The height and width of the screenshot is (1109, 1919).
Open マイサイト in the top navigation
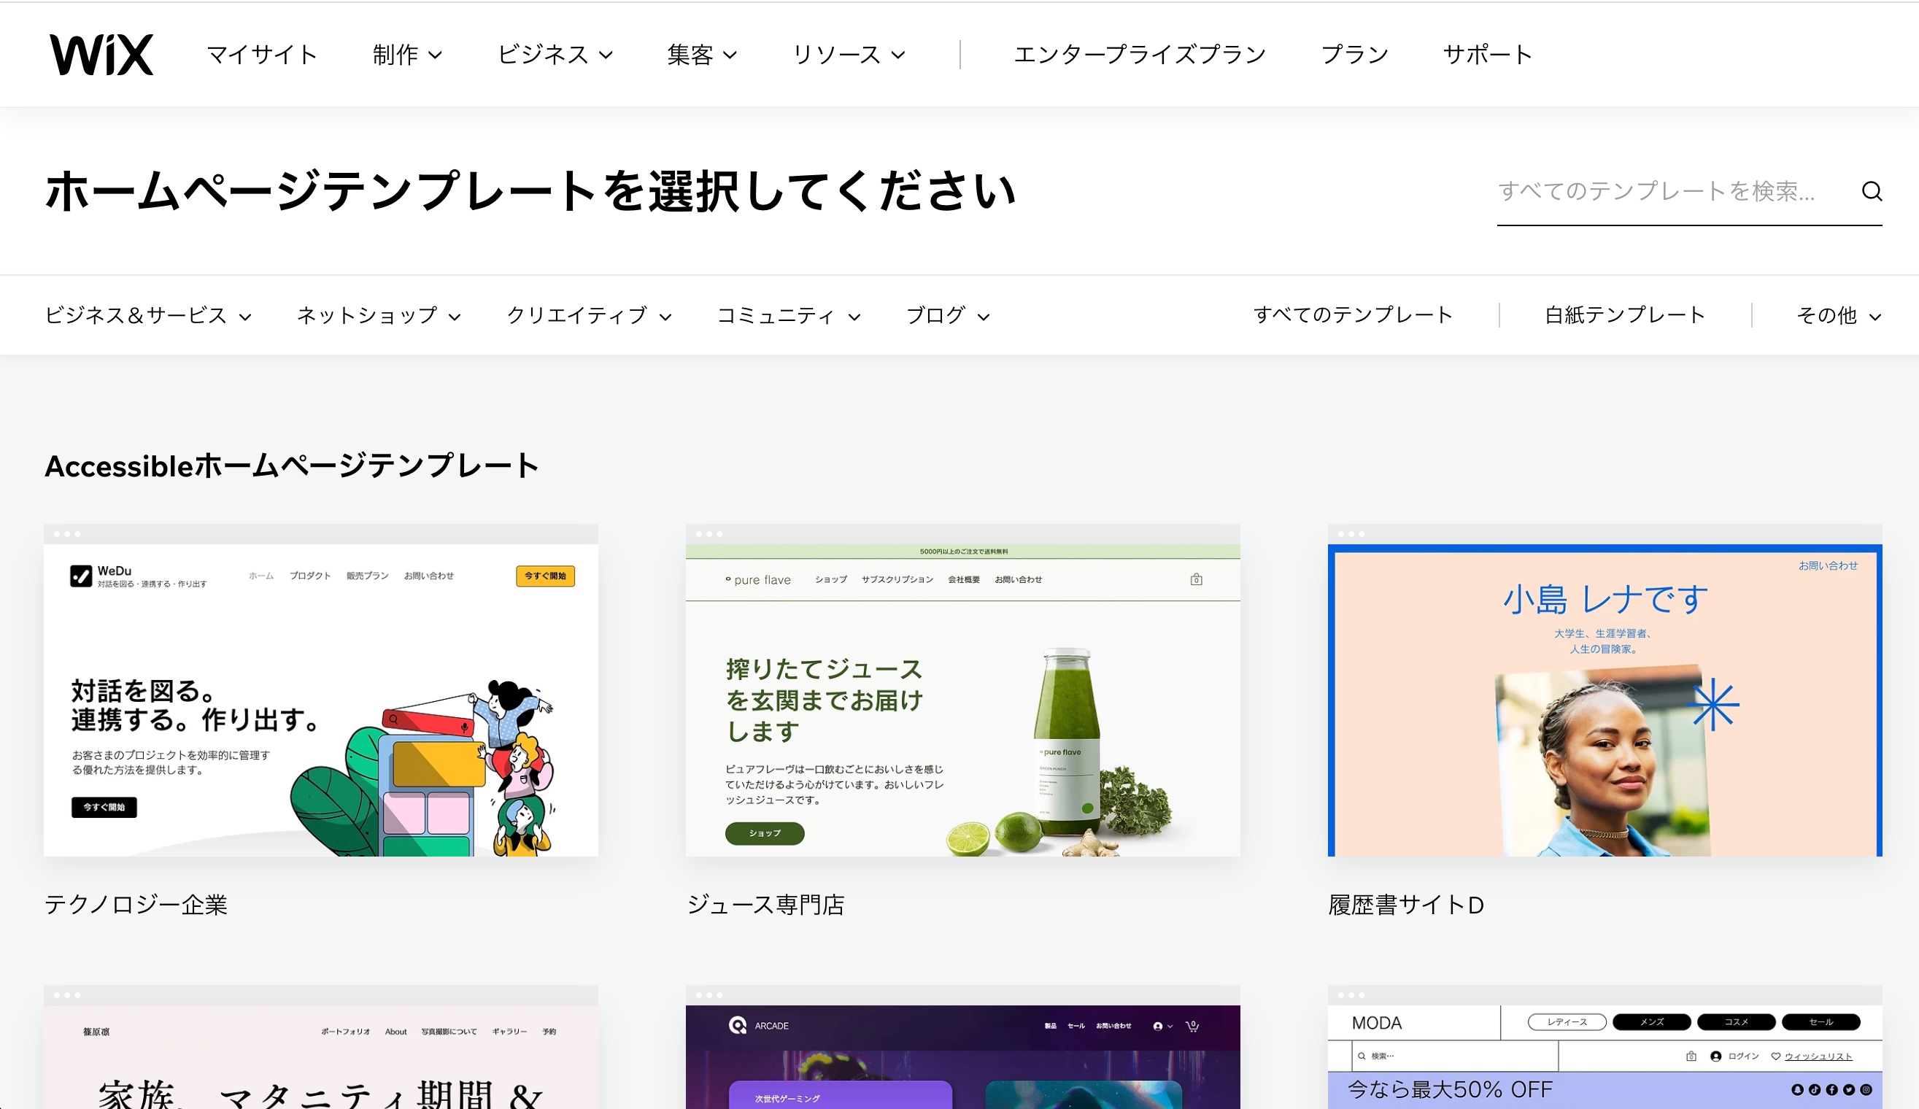(262, 55)
